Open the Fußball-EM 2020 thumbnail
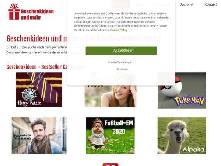This screenshot has width=221, height=166. [110, 135]
